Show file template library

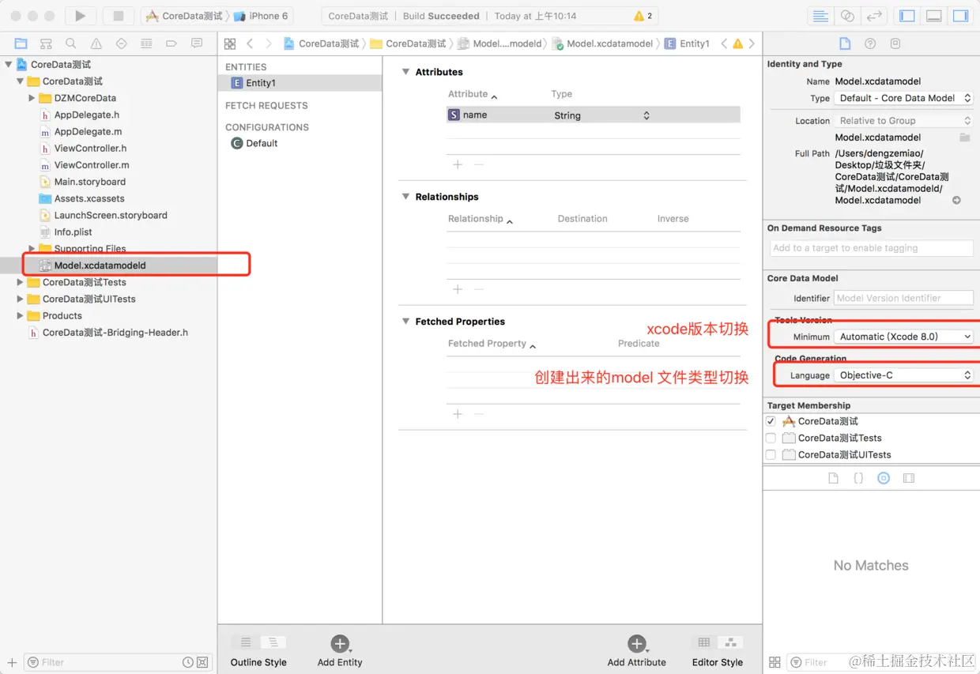pyautogui.click(x=833, y=478)
